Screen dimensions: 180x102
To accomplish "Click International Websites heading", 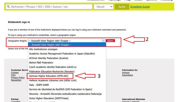I will tap(133, 99).
